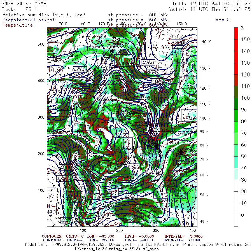Click the '3995' contour label on map

click(190, 85)
